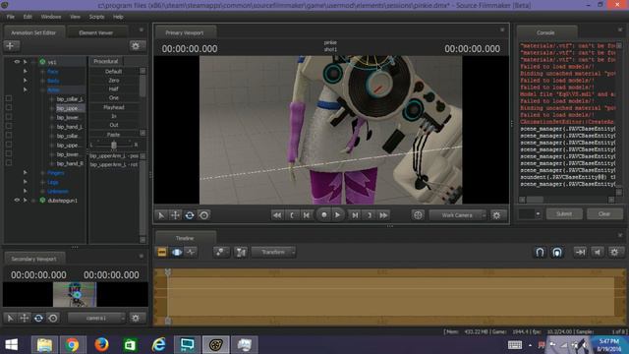629x354 pixels.
Task: Switch to Clip Editor mode
Action: pos(161,252)
